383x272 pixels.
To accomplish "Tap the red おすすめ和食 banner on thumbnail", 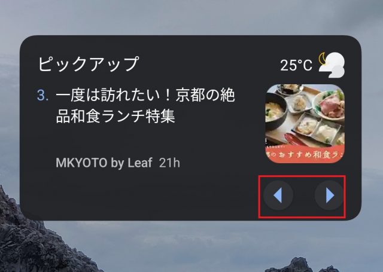I will coord(305,154).
